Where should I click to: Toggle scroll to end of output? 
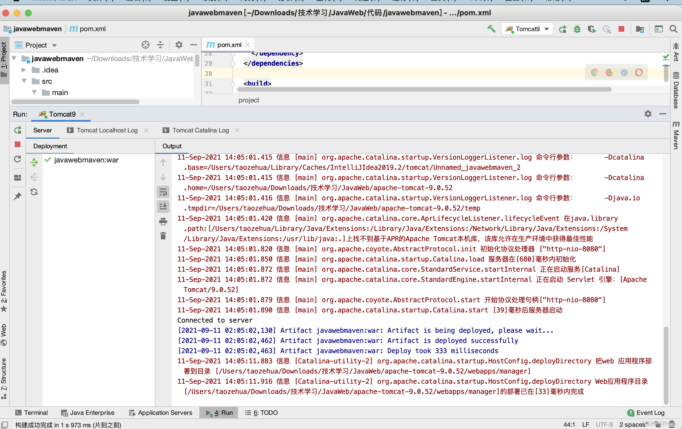coord(163,207)
